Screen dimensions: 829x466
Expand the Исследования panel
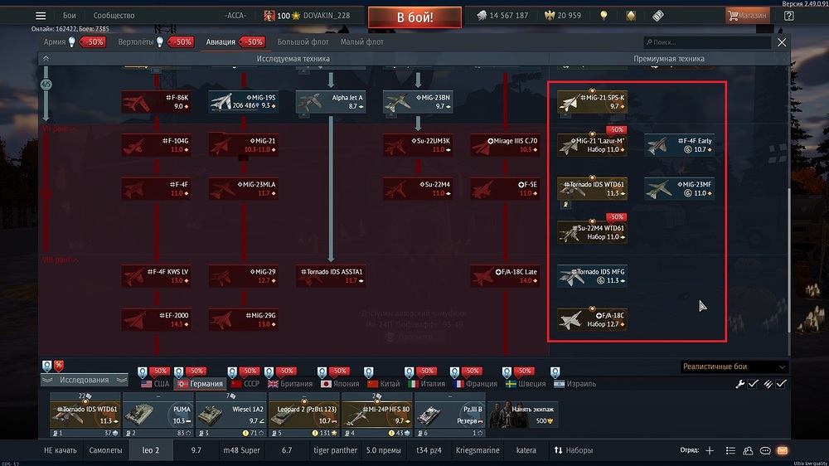pos(84,380)
